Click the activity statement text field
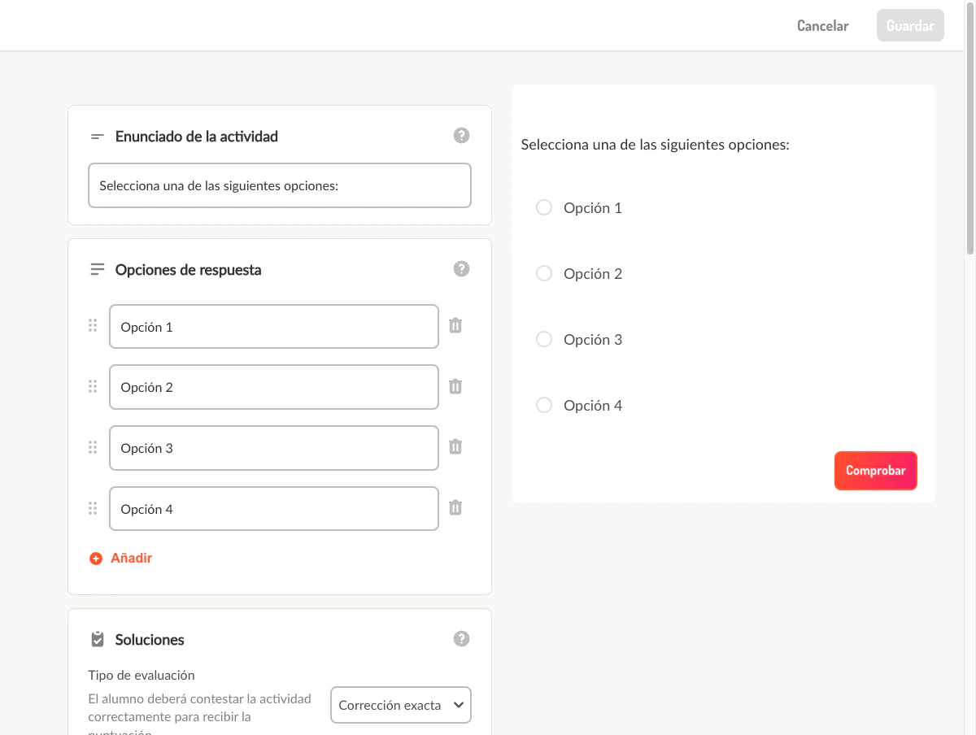 click(280, 185)
